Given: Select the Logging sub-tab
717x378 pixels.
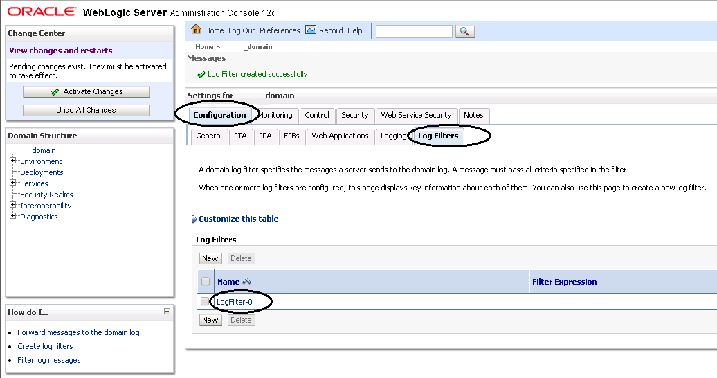Looking at the screenshot, I should click(x=393, y=136).
